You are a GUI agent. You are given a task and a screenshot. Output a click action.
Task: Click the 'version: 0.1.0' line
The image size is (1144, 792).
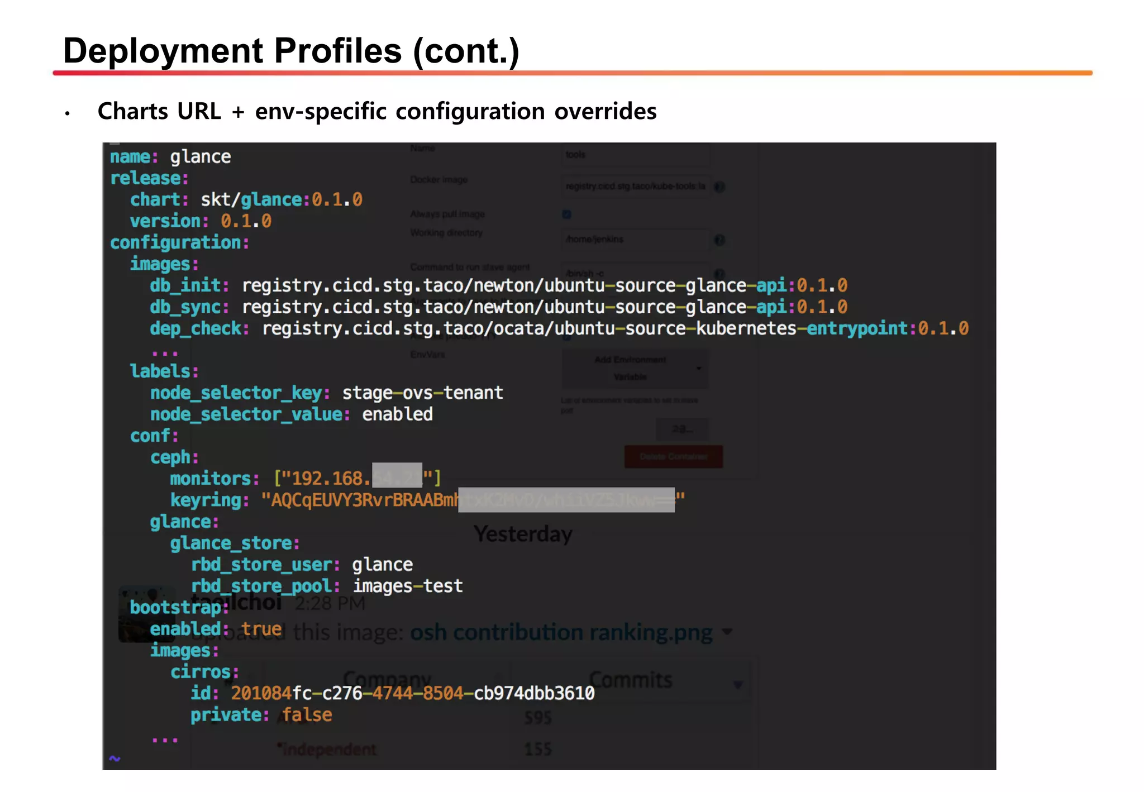coord(201,221)
